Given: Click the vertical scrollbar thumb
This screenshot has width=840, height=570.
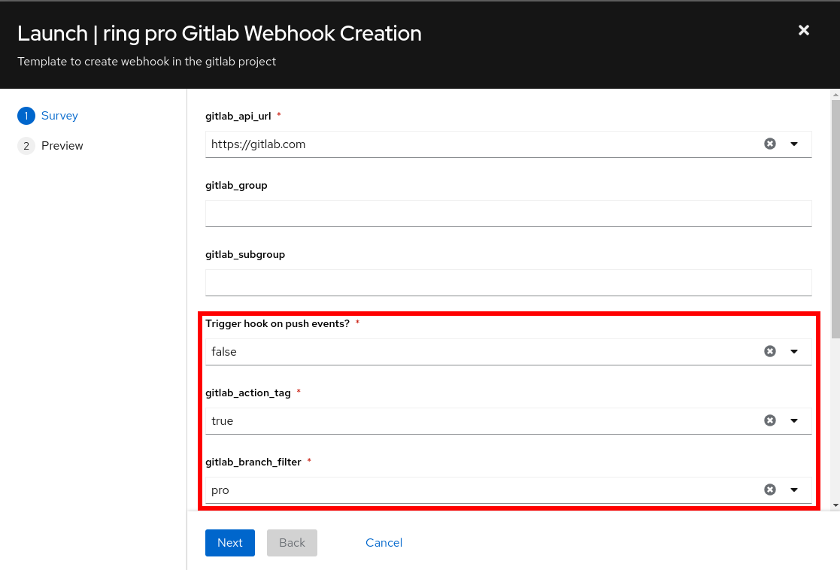Looking at the screenshot, I should tap(835, 219).
